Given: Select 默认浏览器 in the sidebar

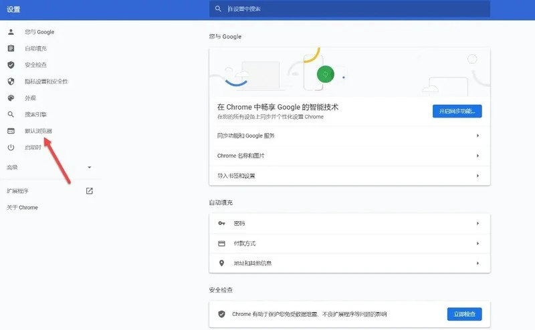Looking at the screenshot, I should click(x=38, y=131).
